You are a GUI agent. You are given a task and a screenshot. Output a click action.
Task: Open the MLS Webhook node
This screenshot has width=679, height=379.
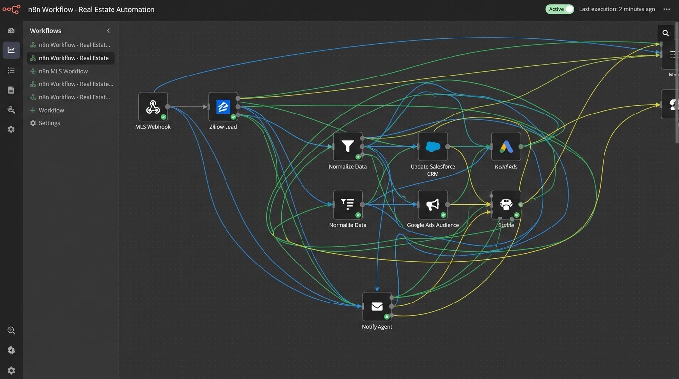coord(153,107)
